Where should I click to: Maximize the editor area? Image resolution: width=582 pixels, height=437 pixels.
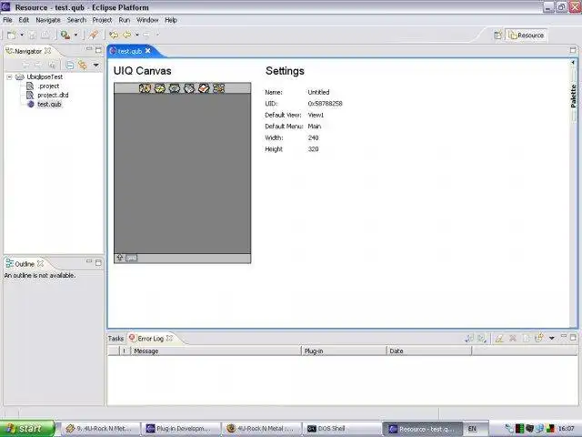[x=573, y=50]
